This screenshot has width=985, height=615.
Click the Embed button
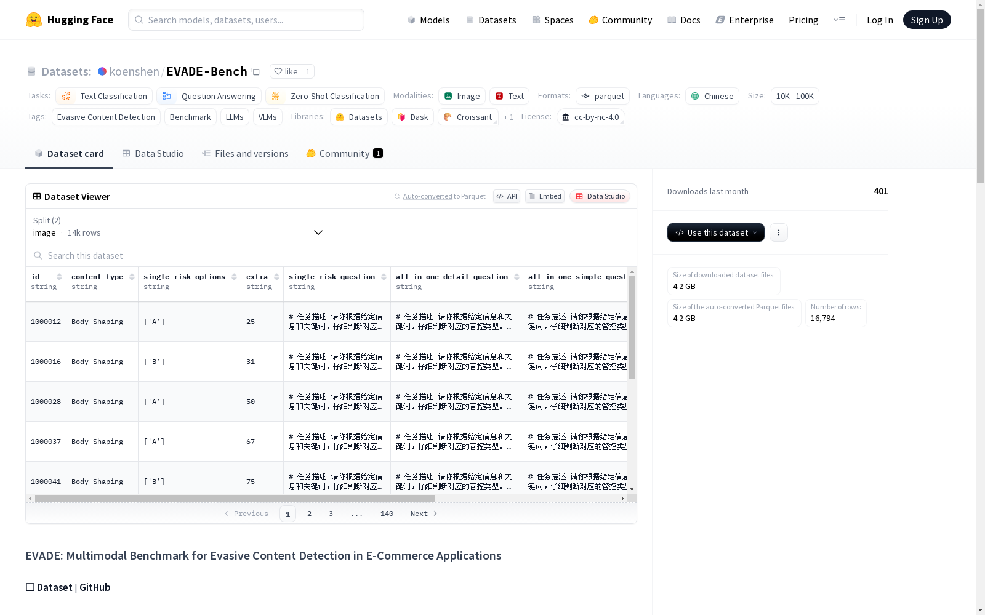pos(545,196)
